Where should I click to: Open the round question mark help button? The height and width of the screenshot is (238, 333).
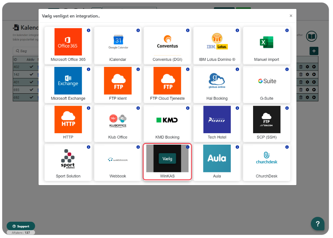[317, 224]
